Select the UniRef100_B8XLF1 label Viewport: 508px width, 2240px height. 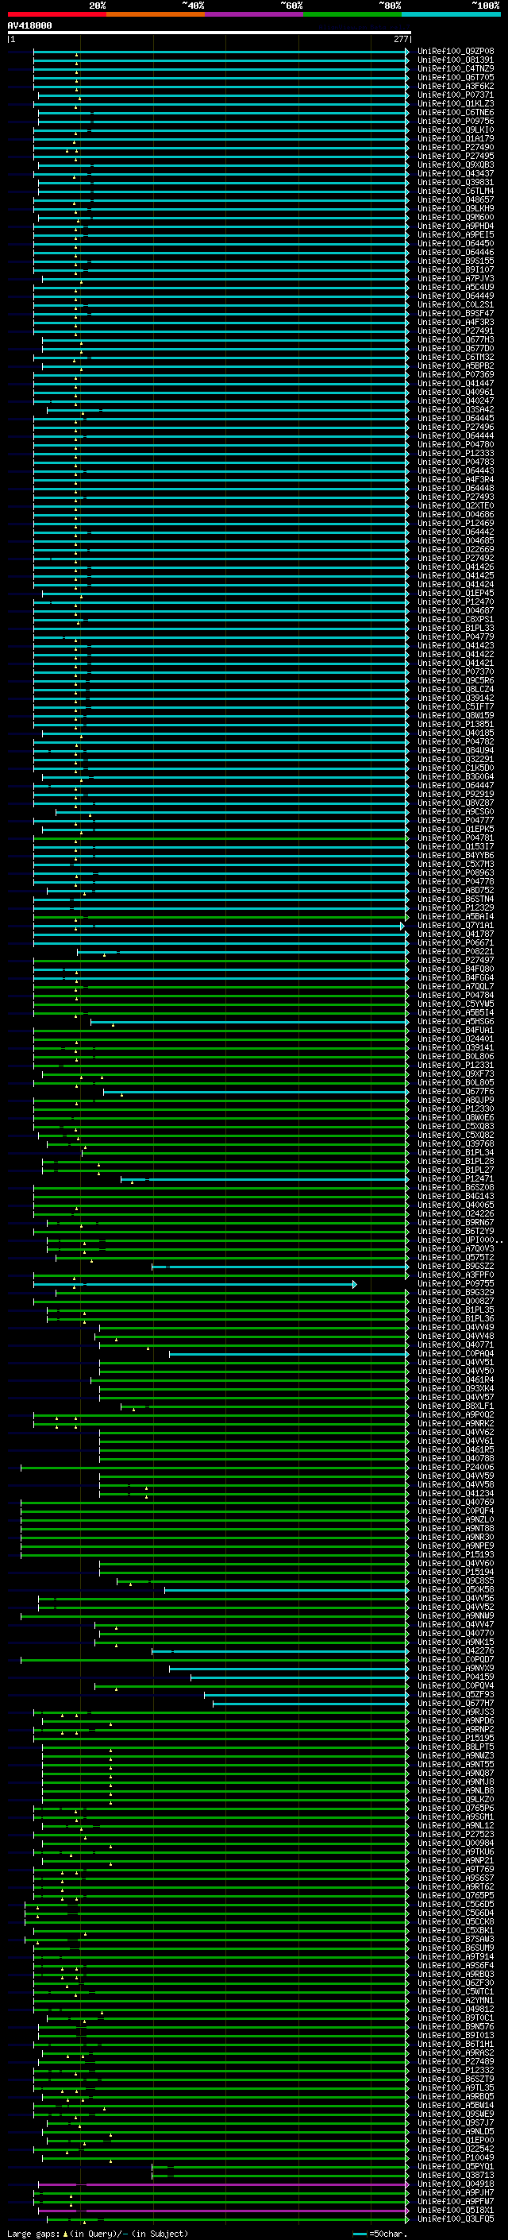point(456,1406)
